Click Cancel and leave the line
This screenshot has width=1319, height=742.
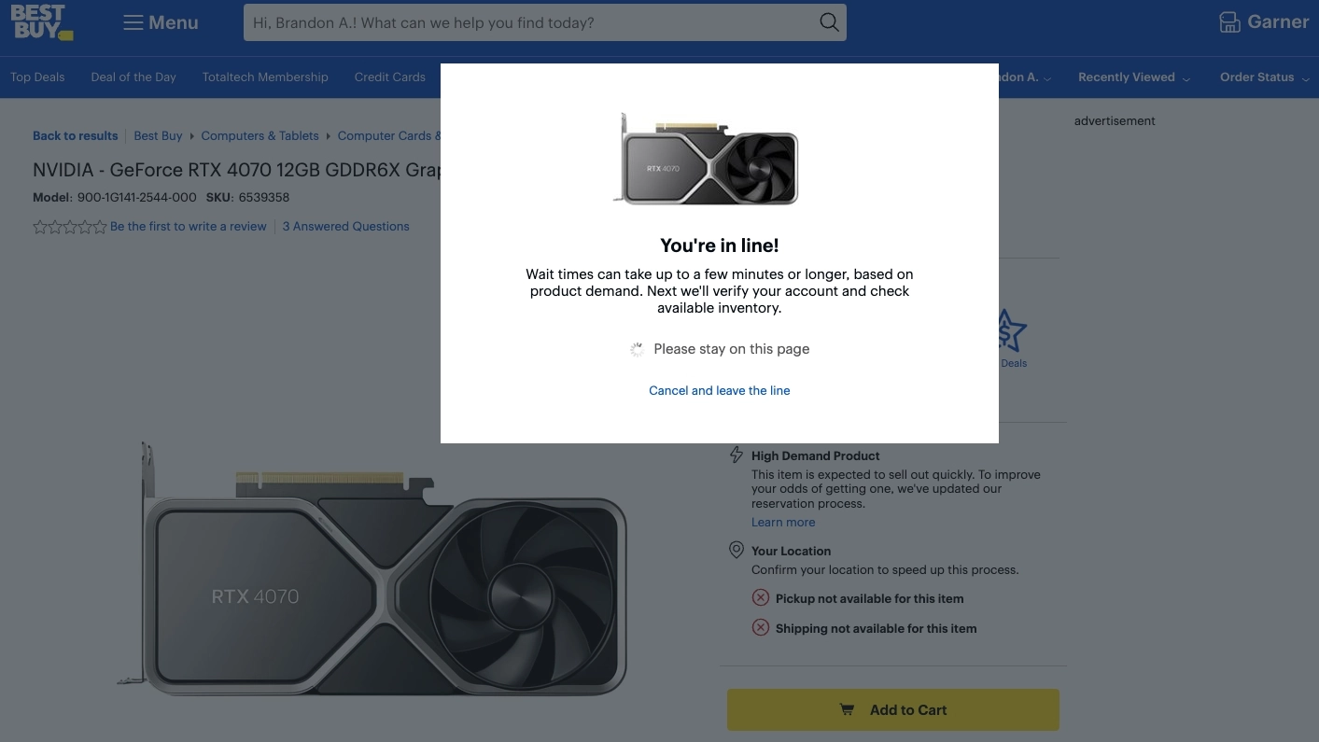720,390
